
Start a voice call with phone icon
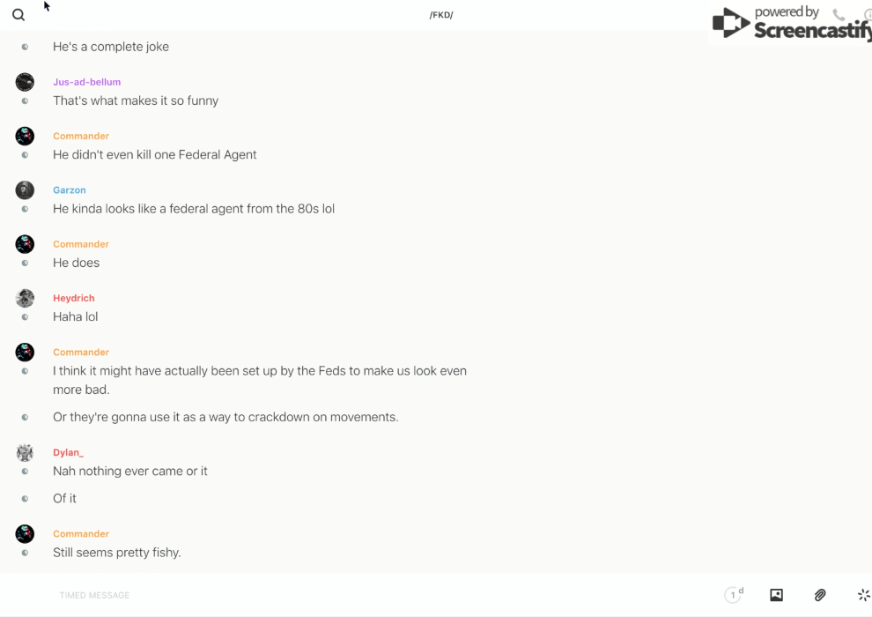[x=839, y=14]
